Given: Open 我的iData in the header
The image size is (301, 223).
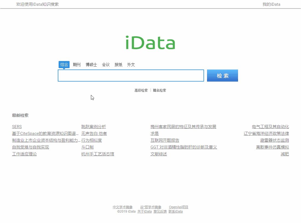Looking at the screenshot, I should coord(271,4).
